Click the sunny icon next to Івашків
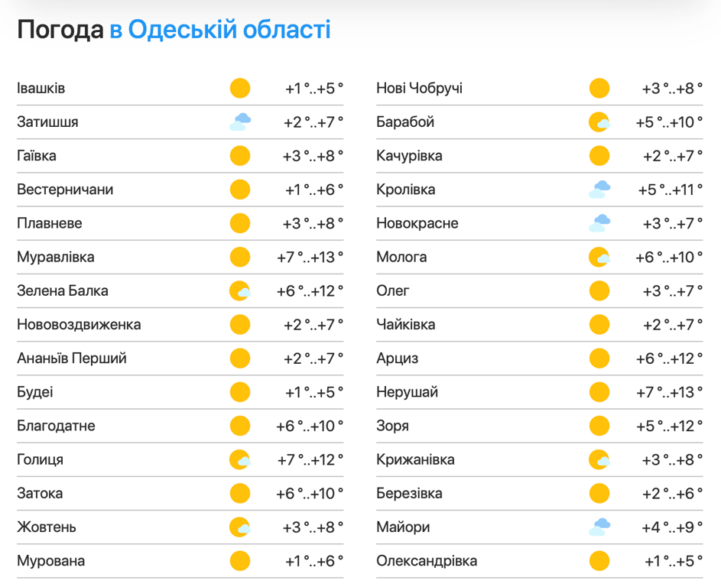721x587 pixels. click(240, 89)
